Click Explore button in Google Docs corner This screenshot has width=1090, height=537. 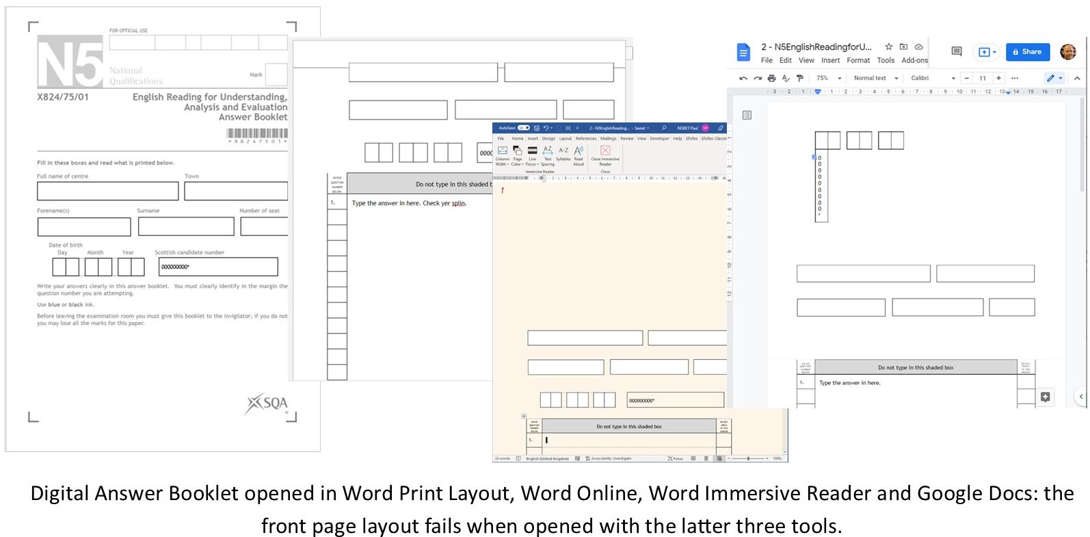pos(1045,397)
